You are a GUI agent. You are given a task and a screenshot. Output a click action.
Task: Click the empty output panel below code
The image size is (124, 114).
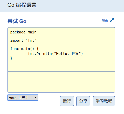[x=61, y=82]
